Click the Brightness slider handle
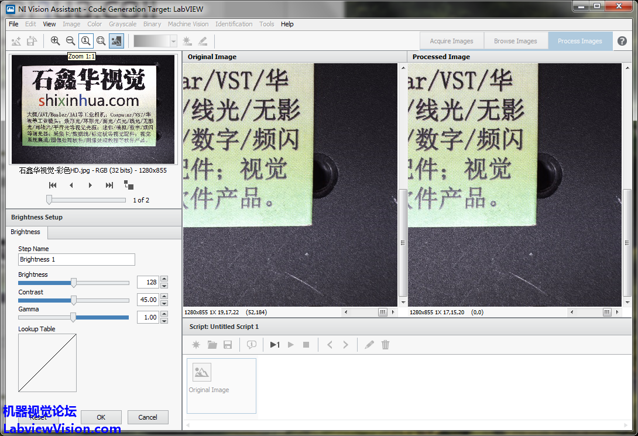638x436 pixels. [x=74, y=283]
